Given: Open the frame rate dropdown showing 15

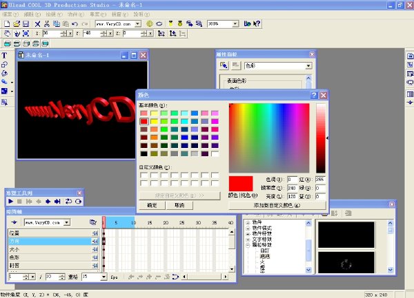Looking at the screenshot, I should [103, 277].
